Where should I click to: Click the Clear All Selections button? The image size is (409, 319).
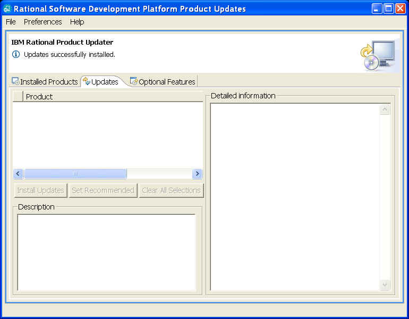click(x=171, y=190)
